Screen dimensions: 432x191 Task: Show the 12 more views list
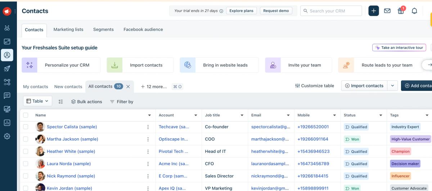154,87
